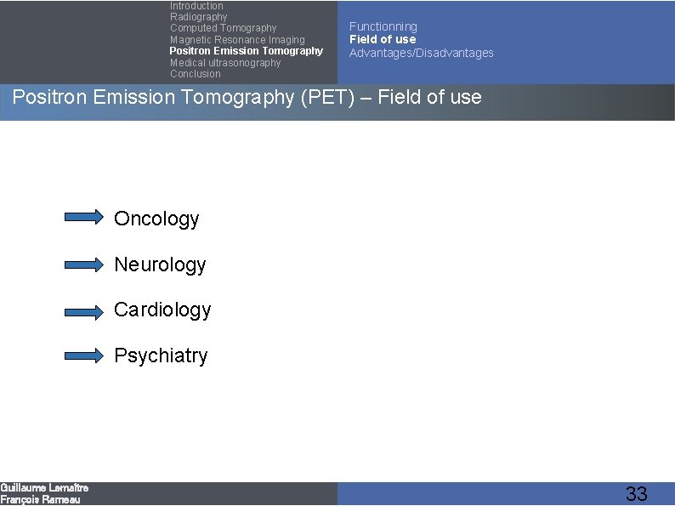The image size is (675, 506).
Task: Select the Positron Emission Tomography section
Action: tap(246, 51)
